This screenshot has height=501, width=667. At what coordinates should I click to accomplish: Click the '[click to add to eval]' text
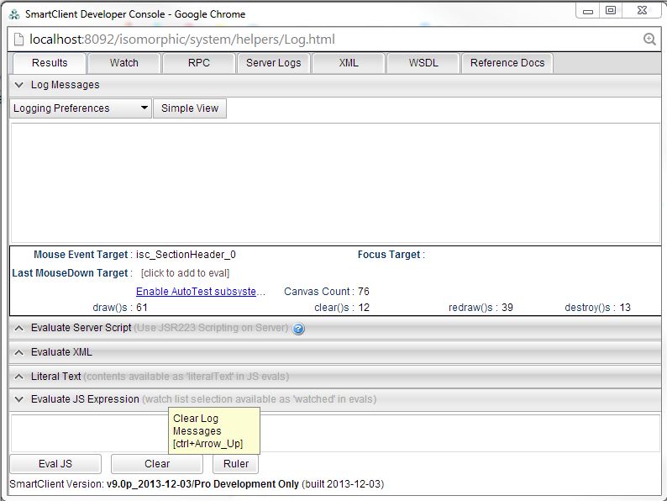(x=185, y=273)
